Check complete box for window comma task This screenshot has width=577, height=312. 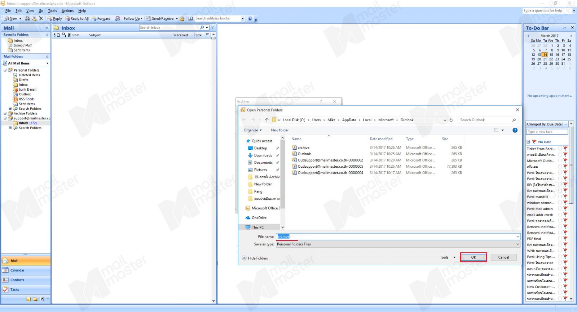(x=560, y=203)
